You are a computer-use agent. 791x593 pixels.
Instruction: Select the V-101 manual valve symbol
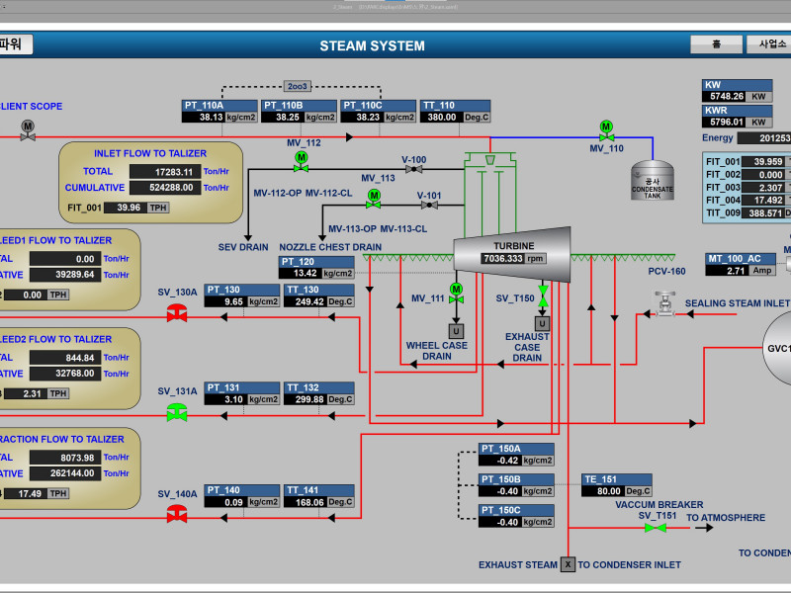(429, 206)
